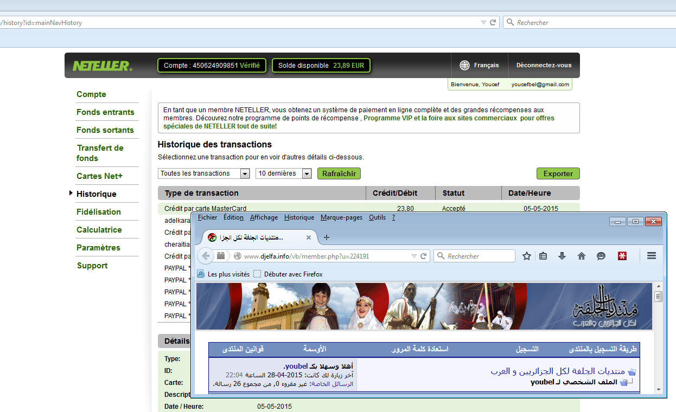The image size is (676, 412).
Task: Click the Exporter button
Action: point(558,173)
